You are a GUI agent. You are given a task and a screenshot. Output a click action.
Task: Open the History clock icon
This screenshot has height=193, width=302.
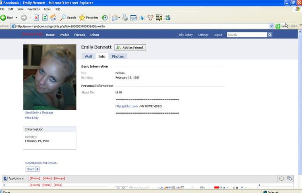[x=105, y=18]
